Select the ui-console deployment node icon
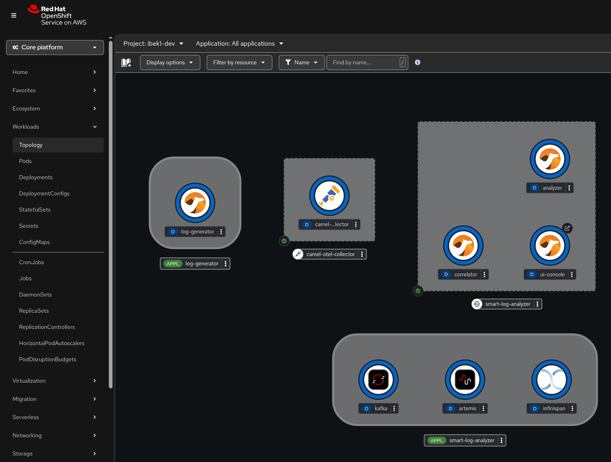Viewport: 611px width, 462px height. [x=550, y=246]
